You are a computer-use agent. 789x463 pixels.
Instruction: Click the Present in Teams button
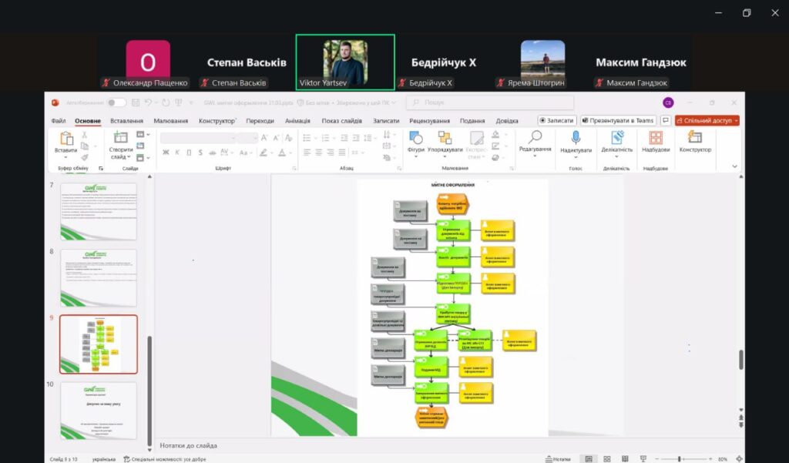(x=618, y=120)
